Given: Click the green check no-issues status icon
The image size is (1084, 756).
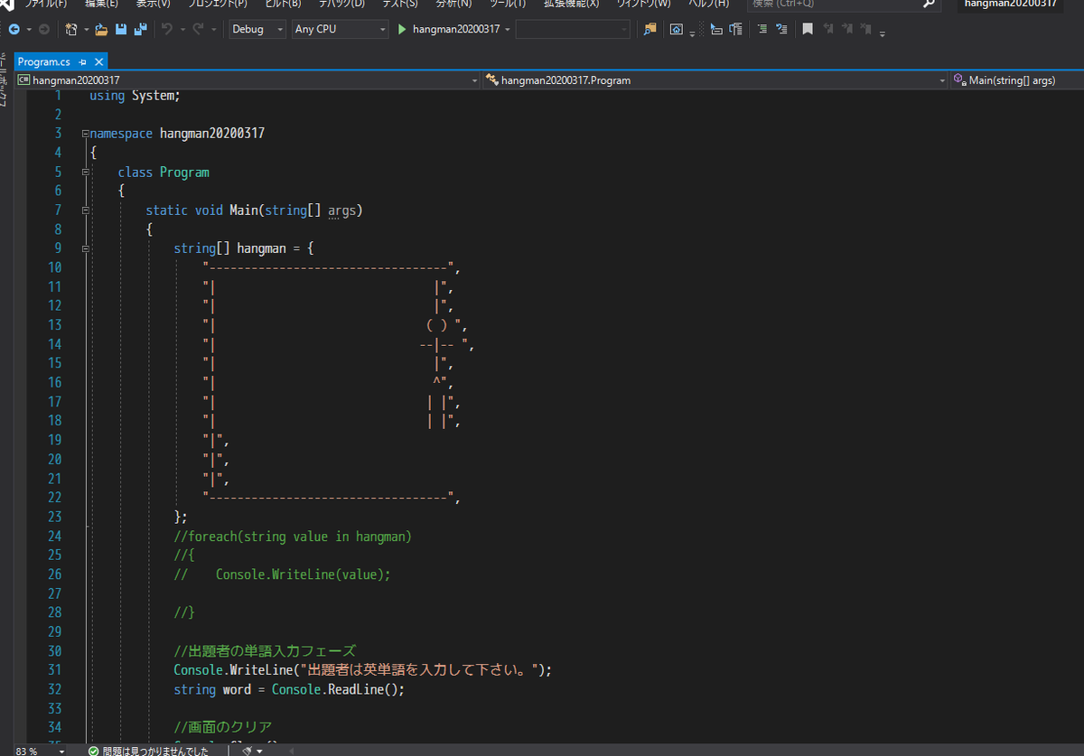Looking at the screenshot, I should pos(93,751).
